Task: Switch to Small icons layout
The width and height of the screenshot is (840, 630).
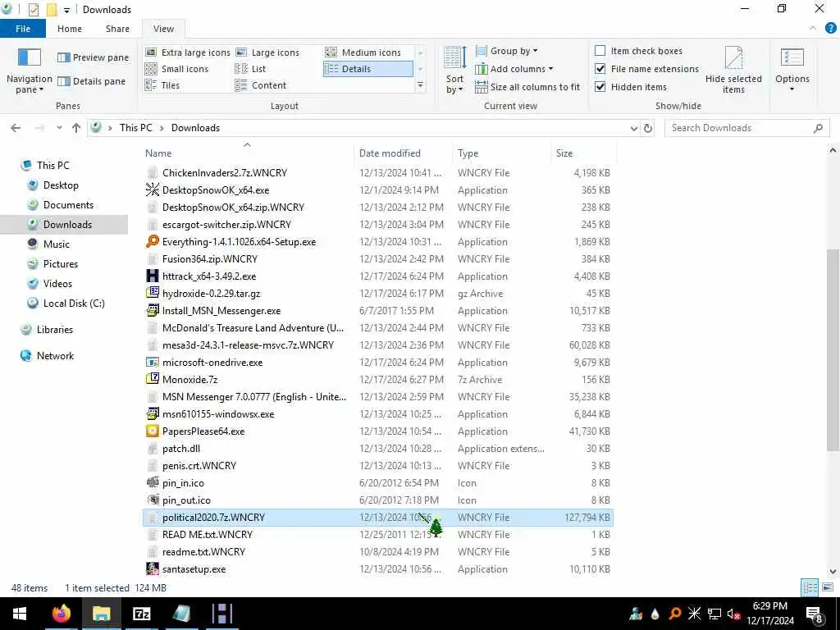Action: [x=176, y=69]
